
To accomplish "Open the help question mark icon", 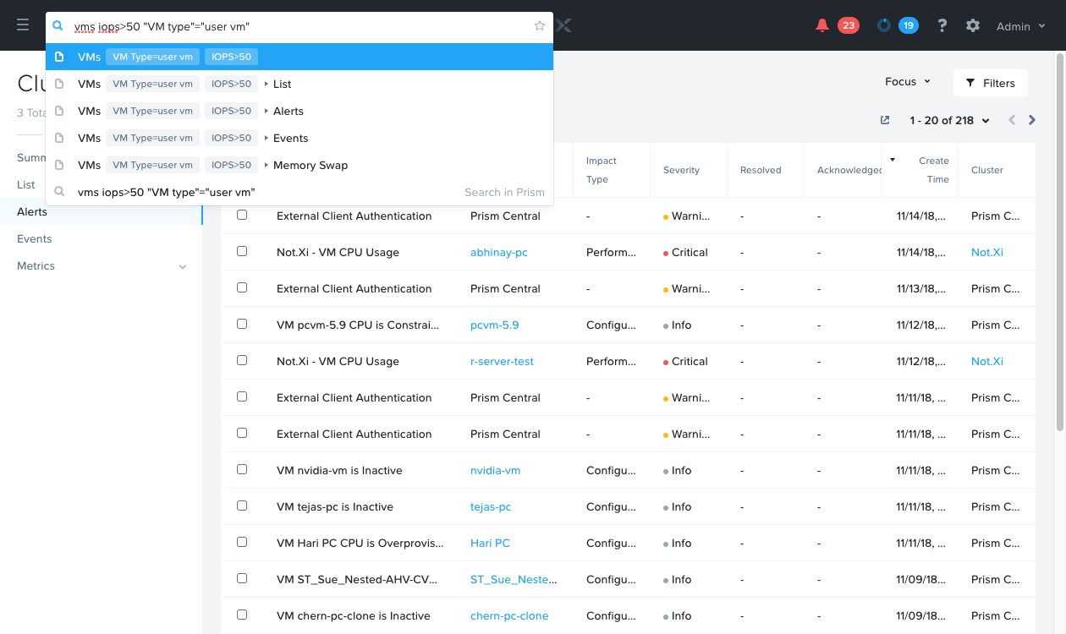I will coord(942,25).
